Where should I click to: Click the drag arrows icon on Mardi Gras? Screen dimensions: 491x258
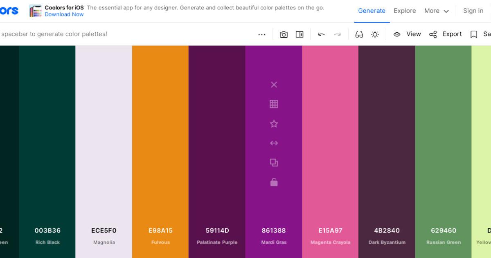(274, 143)
